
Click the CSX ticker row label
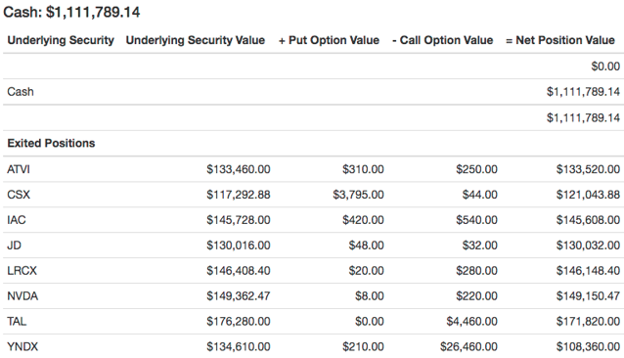click(19, 195)
